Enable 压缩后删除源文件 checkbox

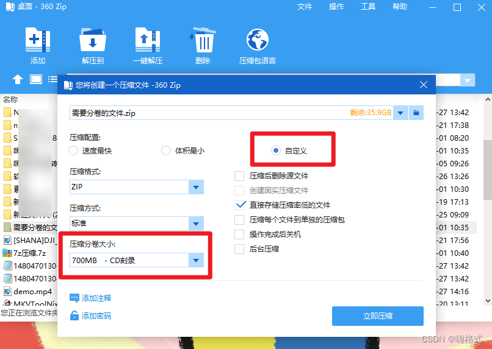(x=239, y=176)
